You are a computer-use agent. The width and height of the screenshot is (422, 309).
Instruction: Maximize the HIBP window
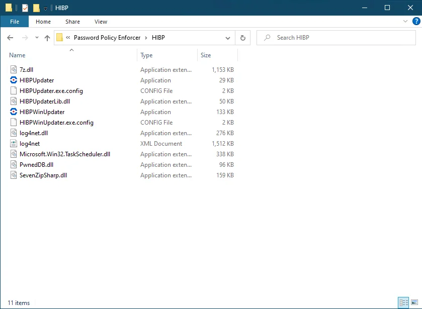(387, 8)
